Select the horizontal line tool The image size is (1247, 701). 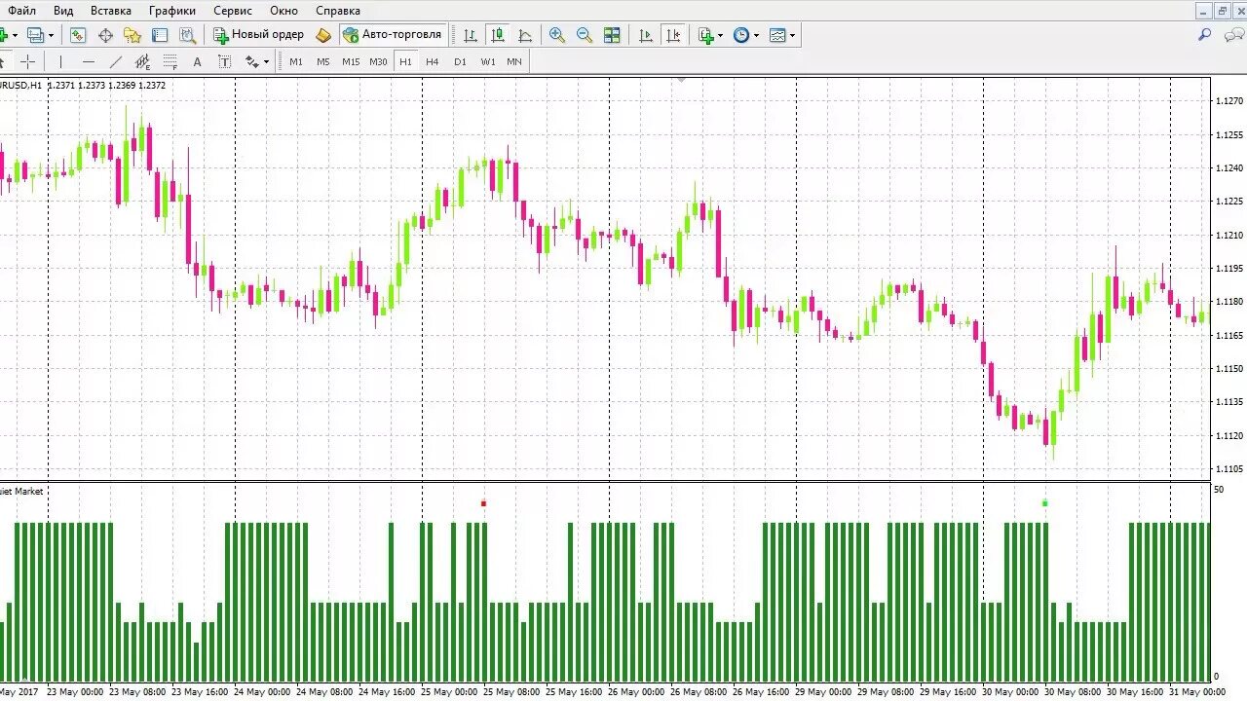coord(89,61)
